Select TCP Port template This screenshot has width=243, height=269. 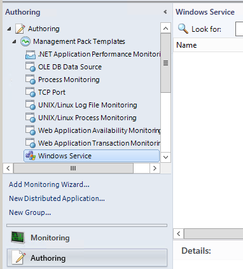point(52,92)
